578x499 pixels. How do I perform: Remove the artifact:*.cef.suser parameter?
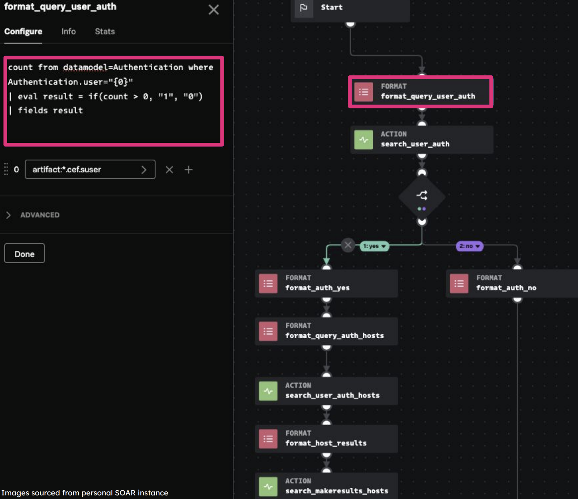(x=170, y=170)
